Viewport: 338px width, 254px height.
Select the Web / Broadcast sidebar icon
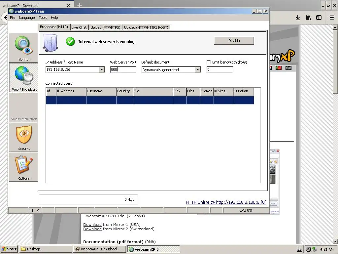24,78
